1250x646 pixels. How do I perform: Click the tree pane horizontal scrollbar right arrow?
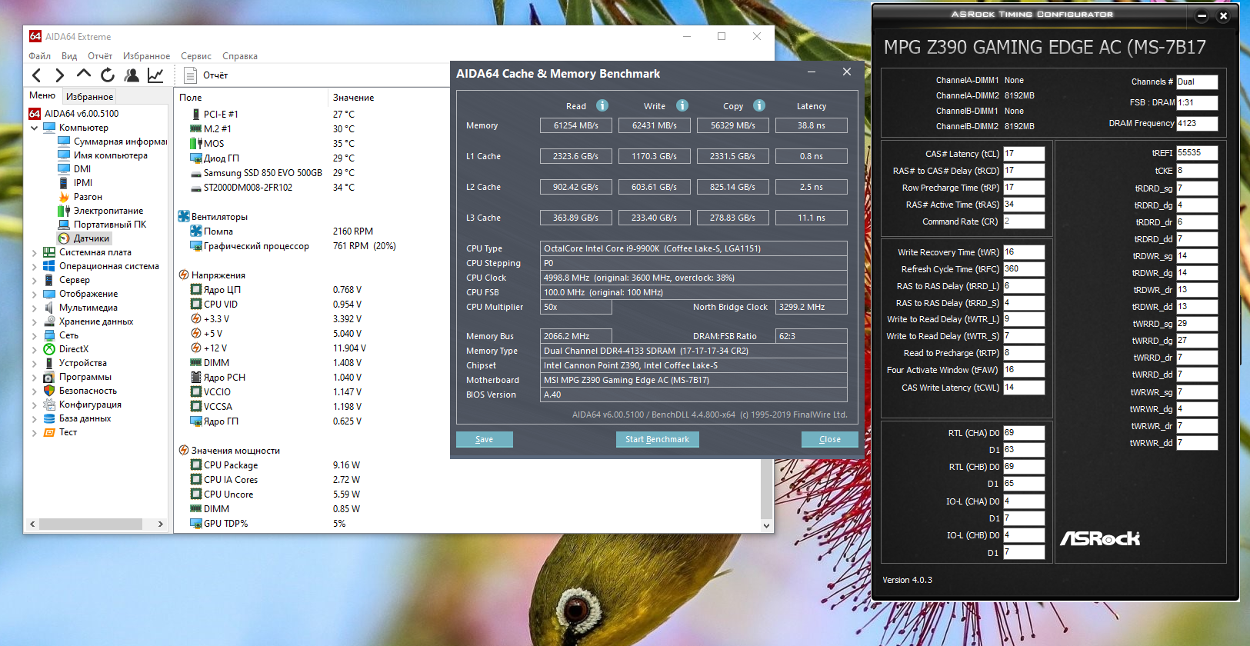[x=160, y=524]
